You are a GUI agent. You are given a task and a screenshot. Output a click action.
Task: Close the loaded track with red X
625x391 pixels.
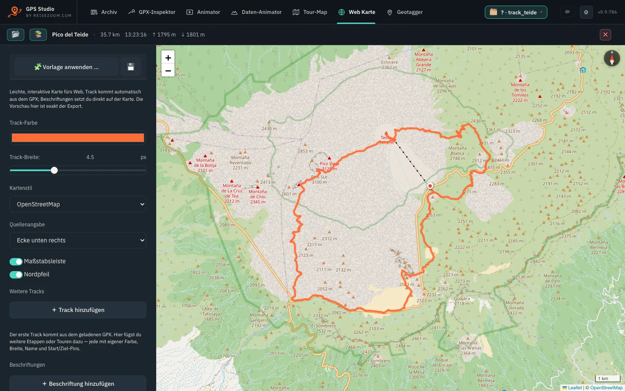tap(605, 35)
